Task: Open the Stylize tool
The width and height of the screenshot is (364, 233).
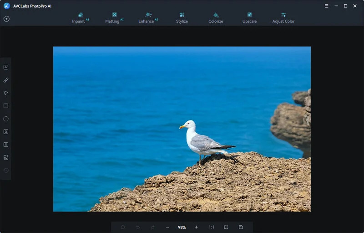Action: [x=182, y=17]
